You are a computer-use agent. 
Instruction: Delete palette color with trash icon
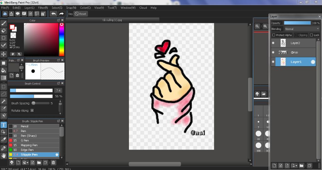pos(18,75)
